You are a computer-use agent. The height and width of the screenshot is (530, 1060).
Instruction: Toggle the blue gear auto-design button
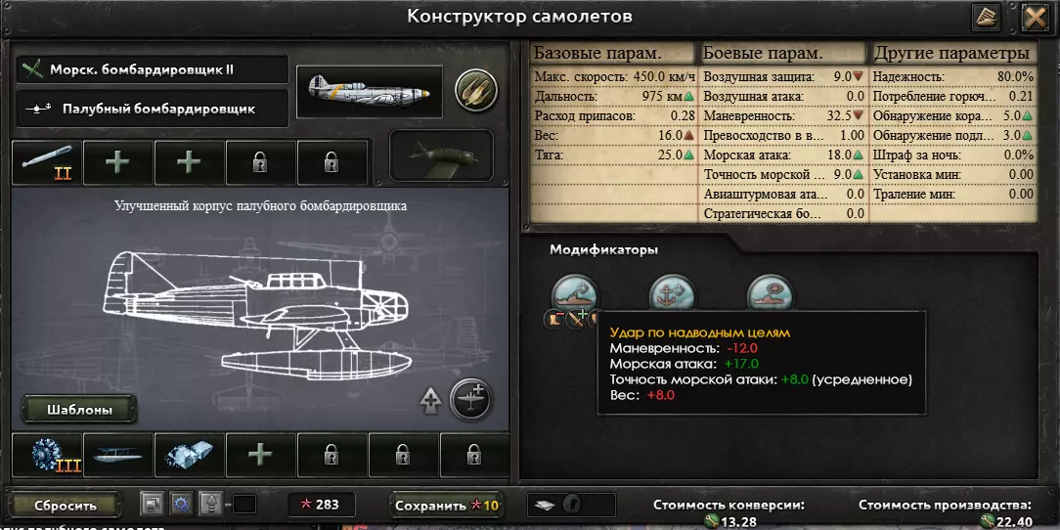[181, 504]
